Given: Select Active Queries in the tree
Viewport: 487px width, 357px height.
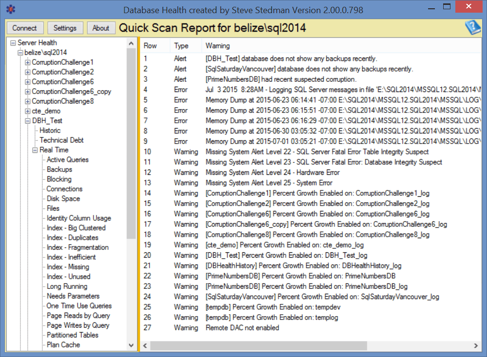Looking at the screenshot, I should click(x=69, y=159).
